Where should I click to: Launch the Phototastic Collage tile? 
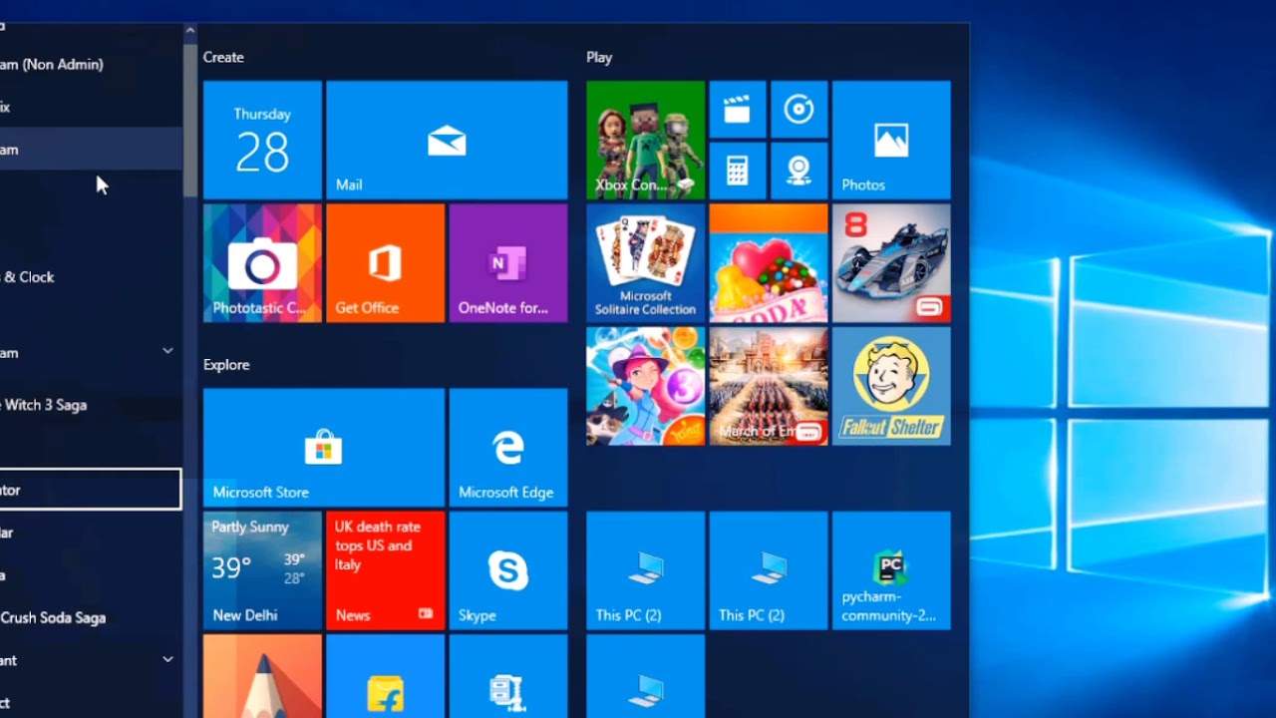pos(262,263)
